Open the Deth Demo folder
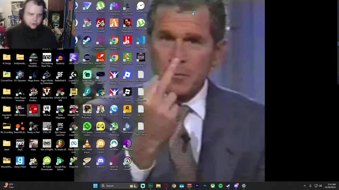The image size is (339, 190). point(7,93)
